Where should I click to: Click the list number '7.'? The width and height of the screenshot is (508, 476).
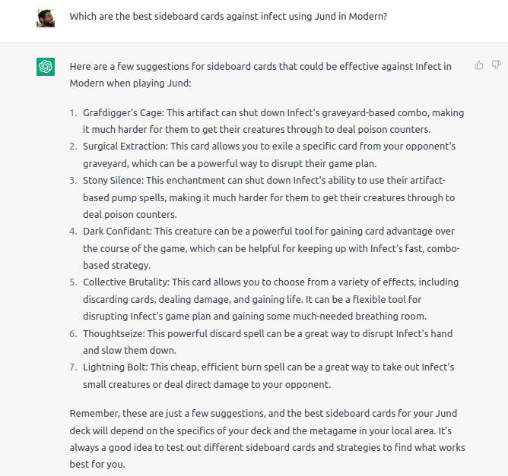73,367
